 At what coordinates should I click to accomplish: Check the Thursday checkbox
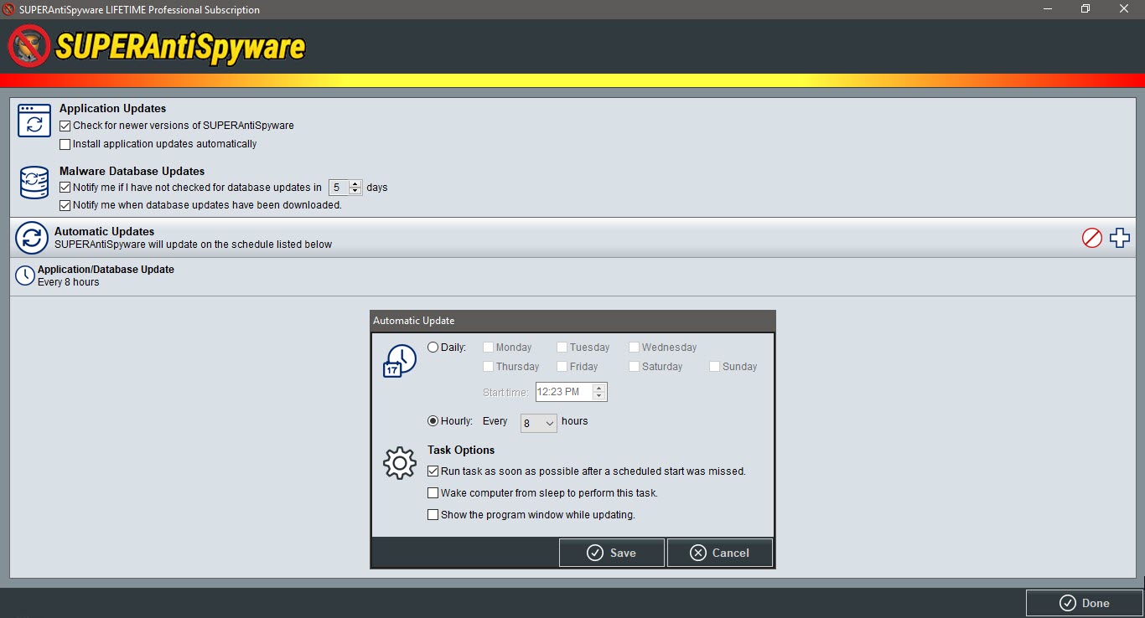[489, 367]
